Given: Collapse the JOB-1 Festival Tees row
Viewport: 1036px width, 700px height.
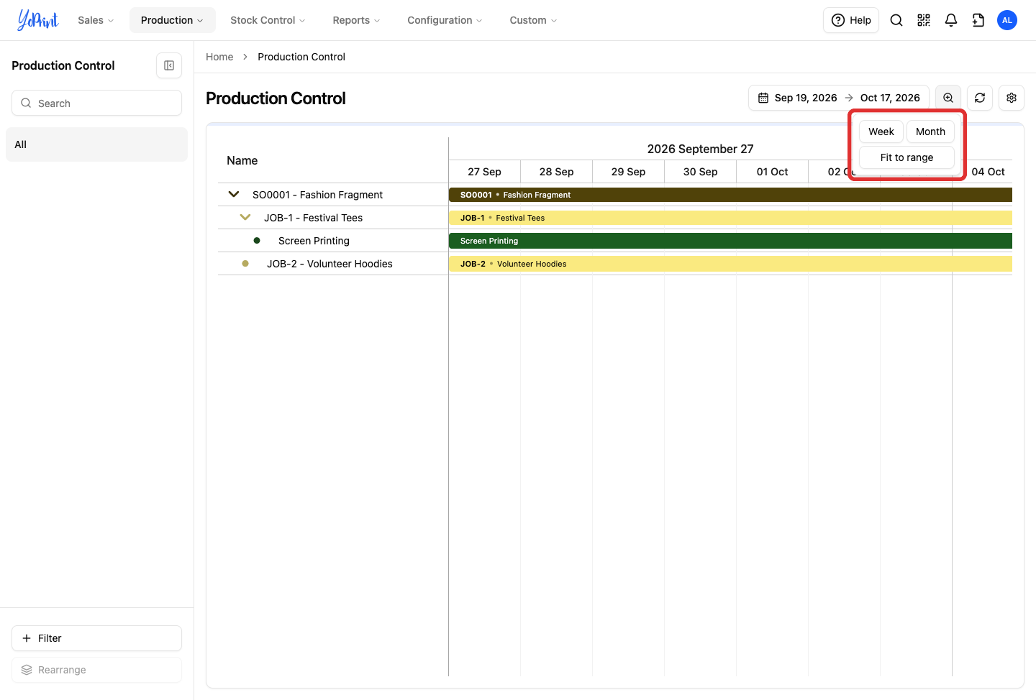Looking at the screenshot, I should pos(245,217).
